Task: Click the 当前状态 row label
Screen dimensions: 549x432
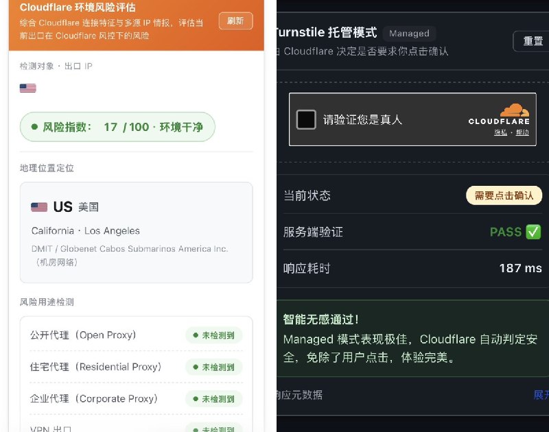Action: point(307,195)
